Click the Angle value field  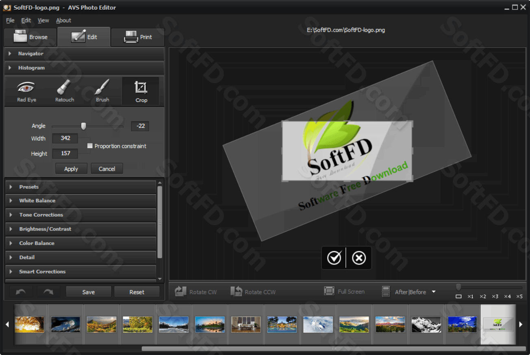click(140, 126)
